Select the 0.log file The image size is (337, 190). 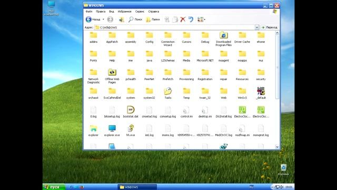click(x=93, y=112)
